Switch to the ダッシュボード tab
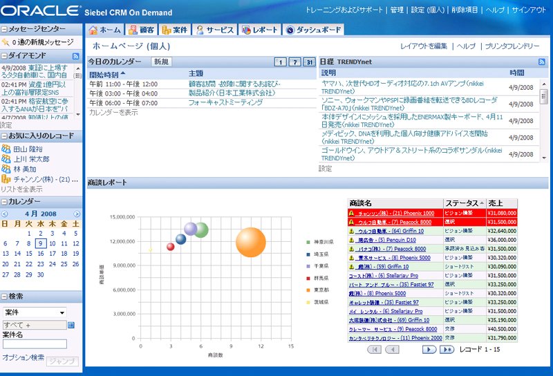 point(313,30)
